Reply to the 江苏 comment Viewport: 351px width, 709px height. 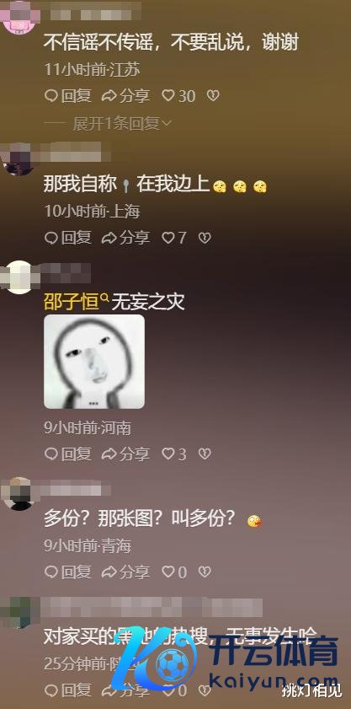point(68,95)
